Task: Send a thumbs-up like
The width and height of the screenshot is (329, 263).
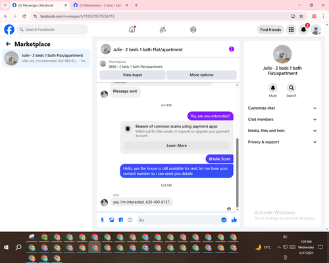Action: pyautogui.click(x=234, y=220)
